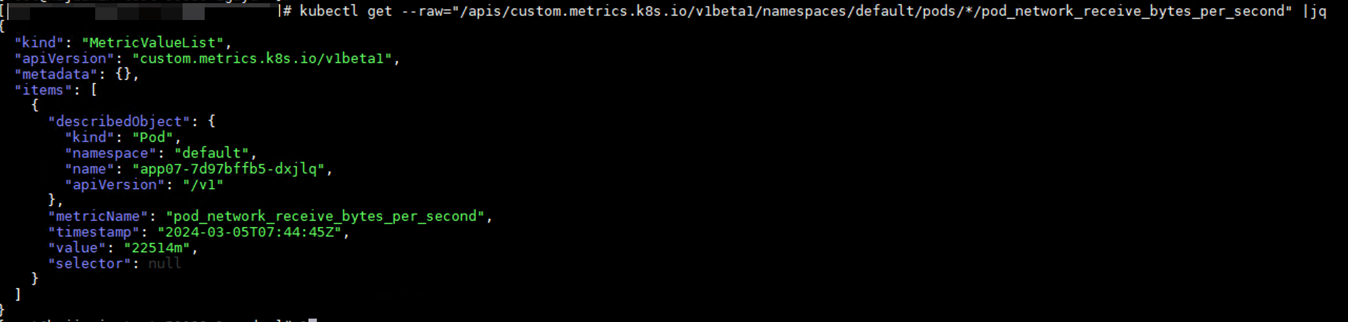Click the "default" namespace value
Image resolution: width=1348 pixels, height=322 pixels.
[212, 153]
